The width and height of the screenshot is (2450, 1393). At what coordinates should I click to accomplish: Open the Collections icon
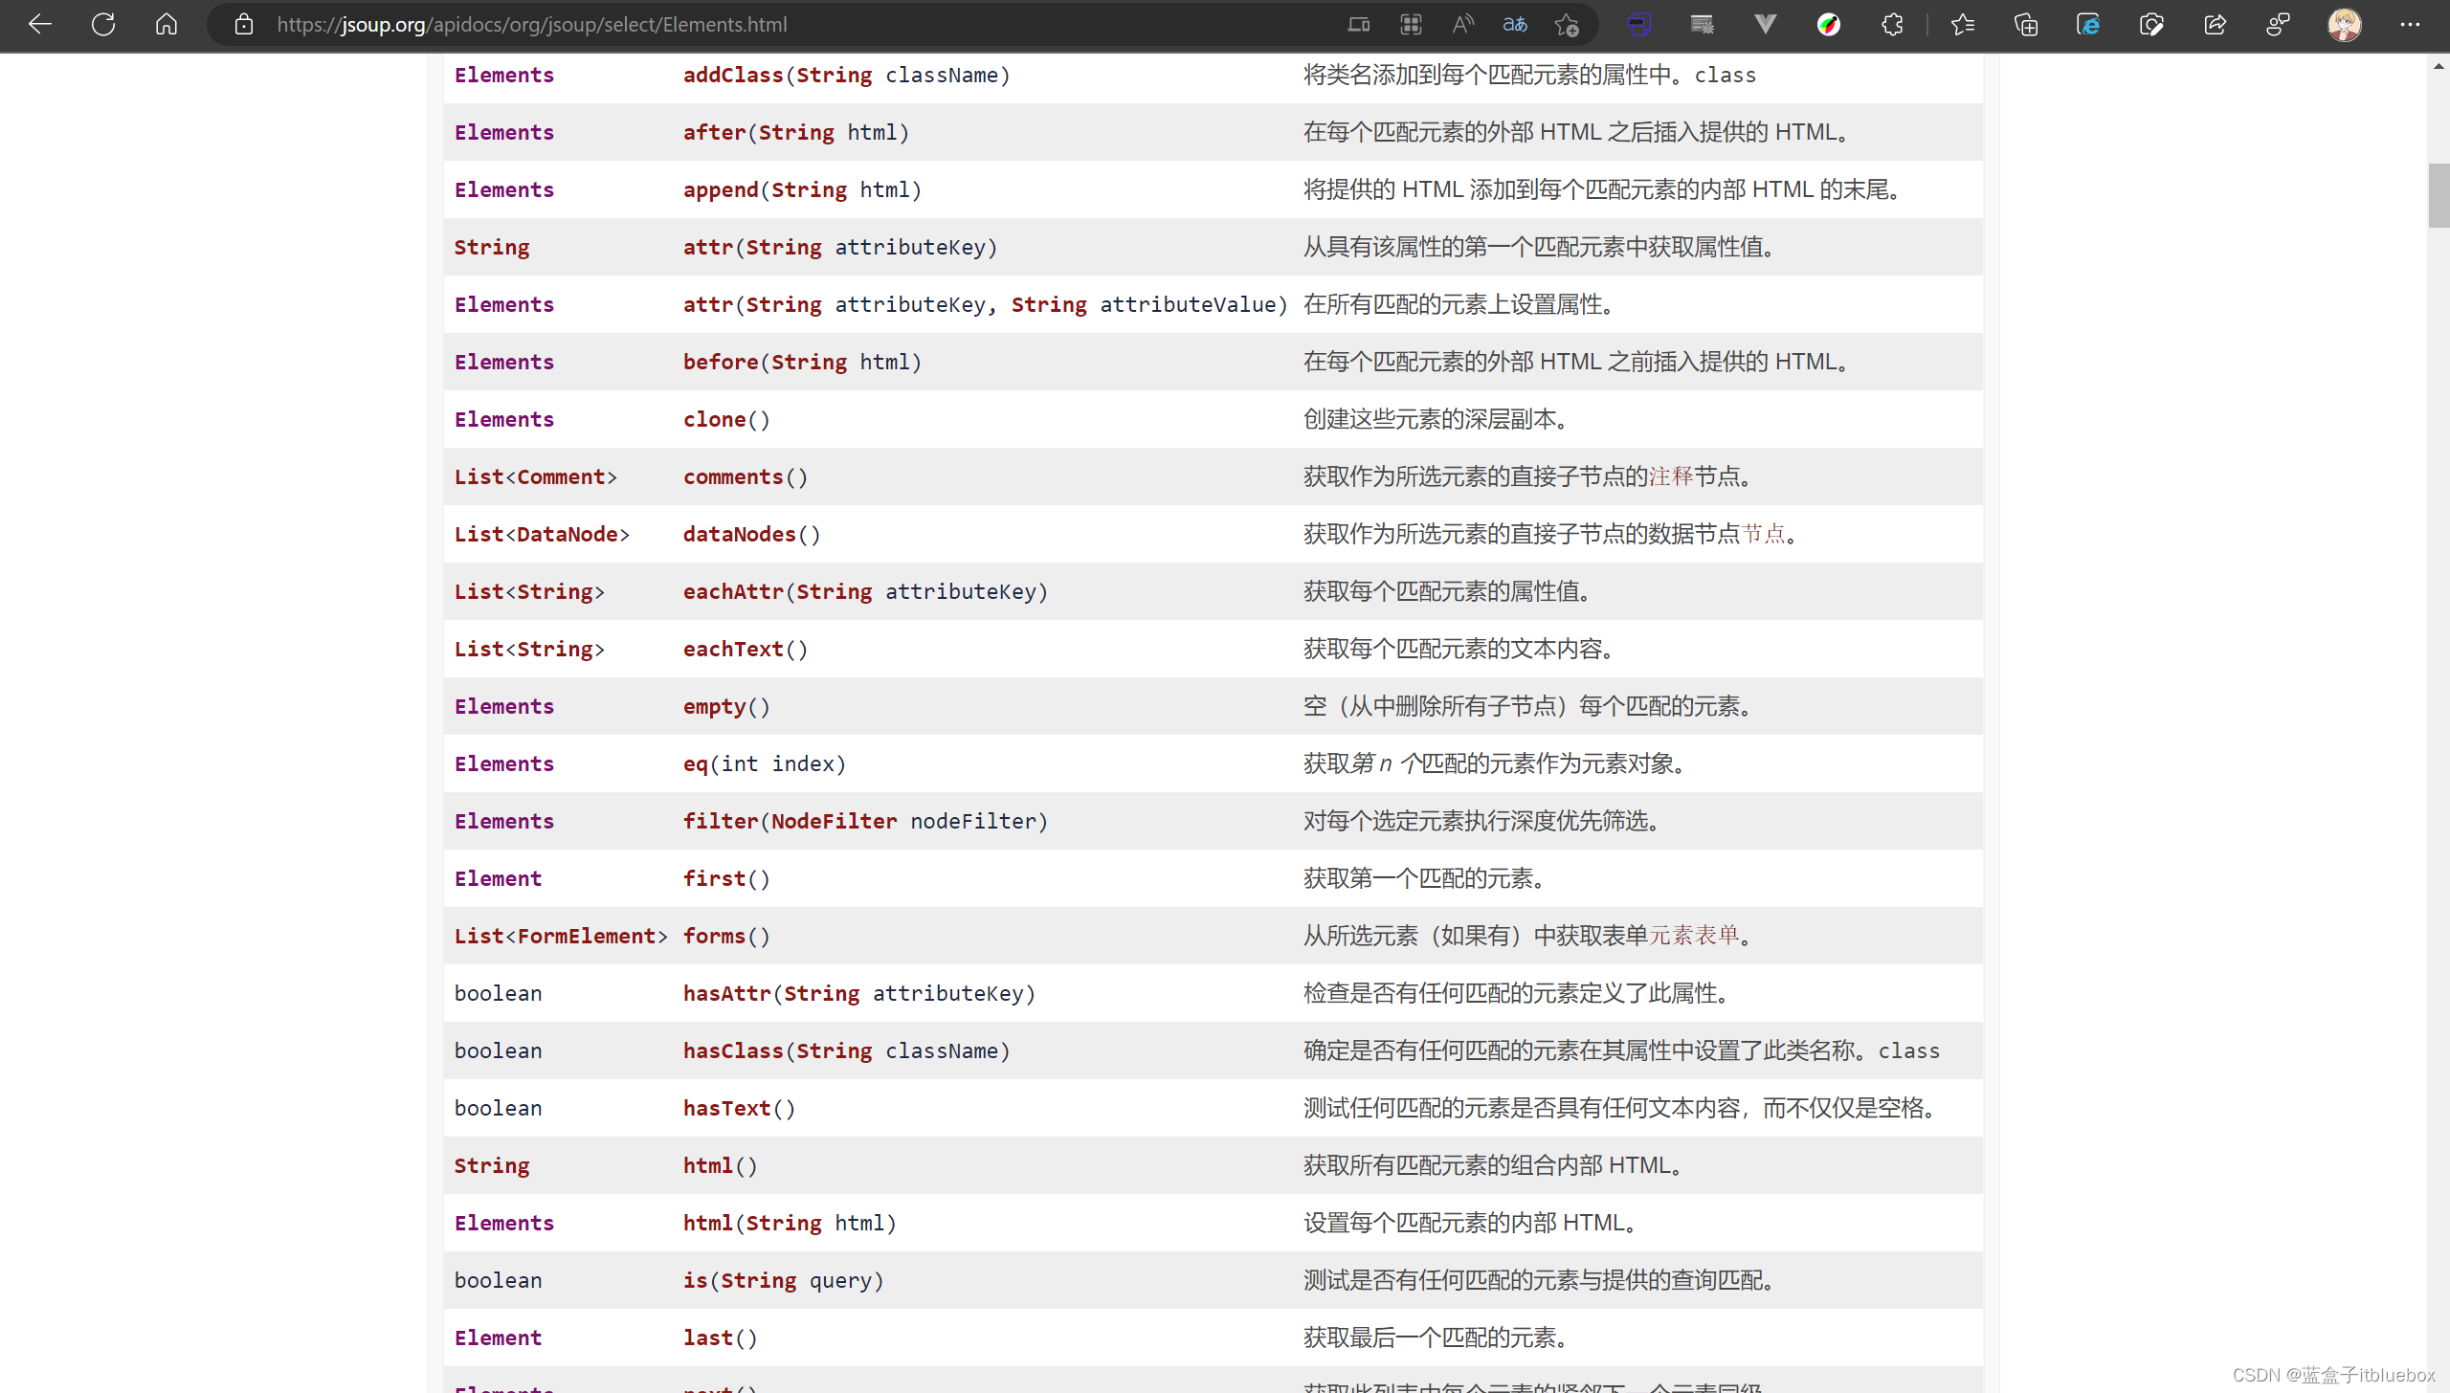pyautogui.click(x=2025, y=25)
